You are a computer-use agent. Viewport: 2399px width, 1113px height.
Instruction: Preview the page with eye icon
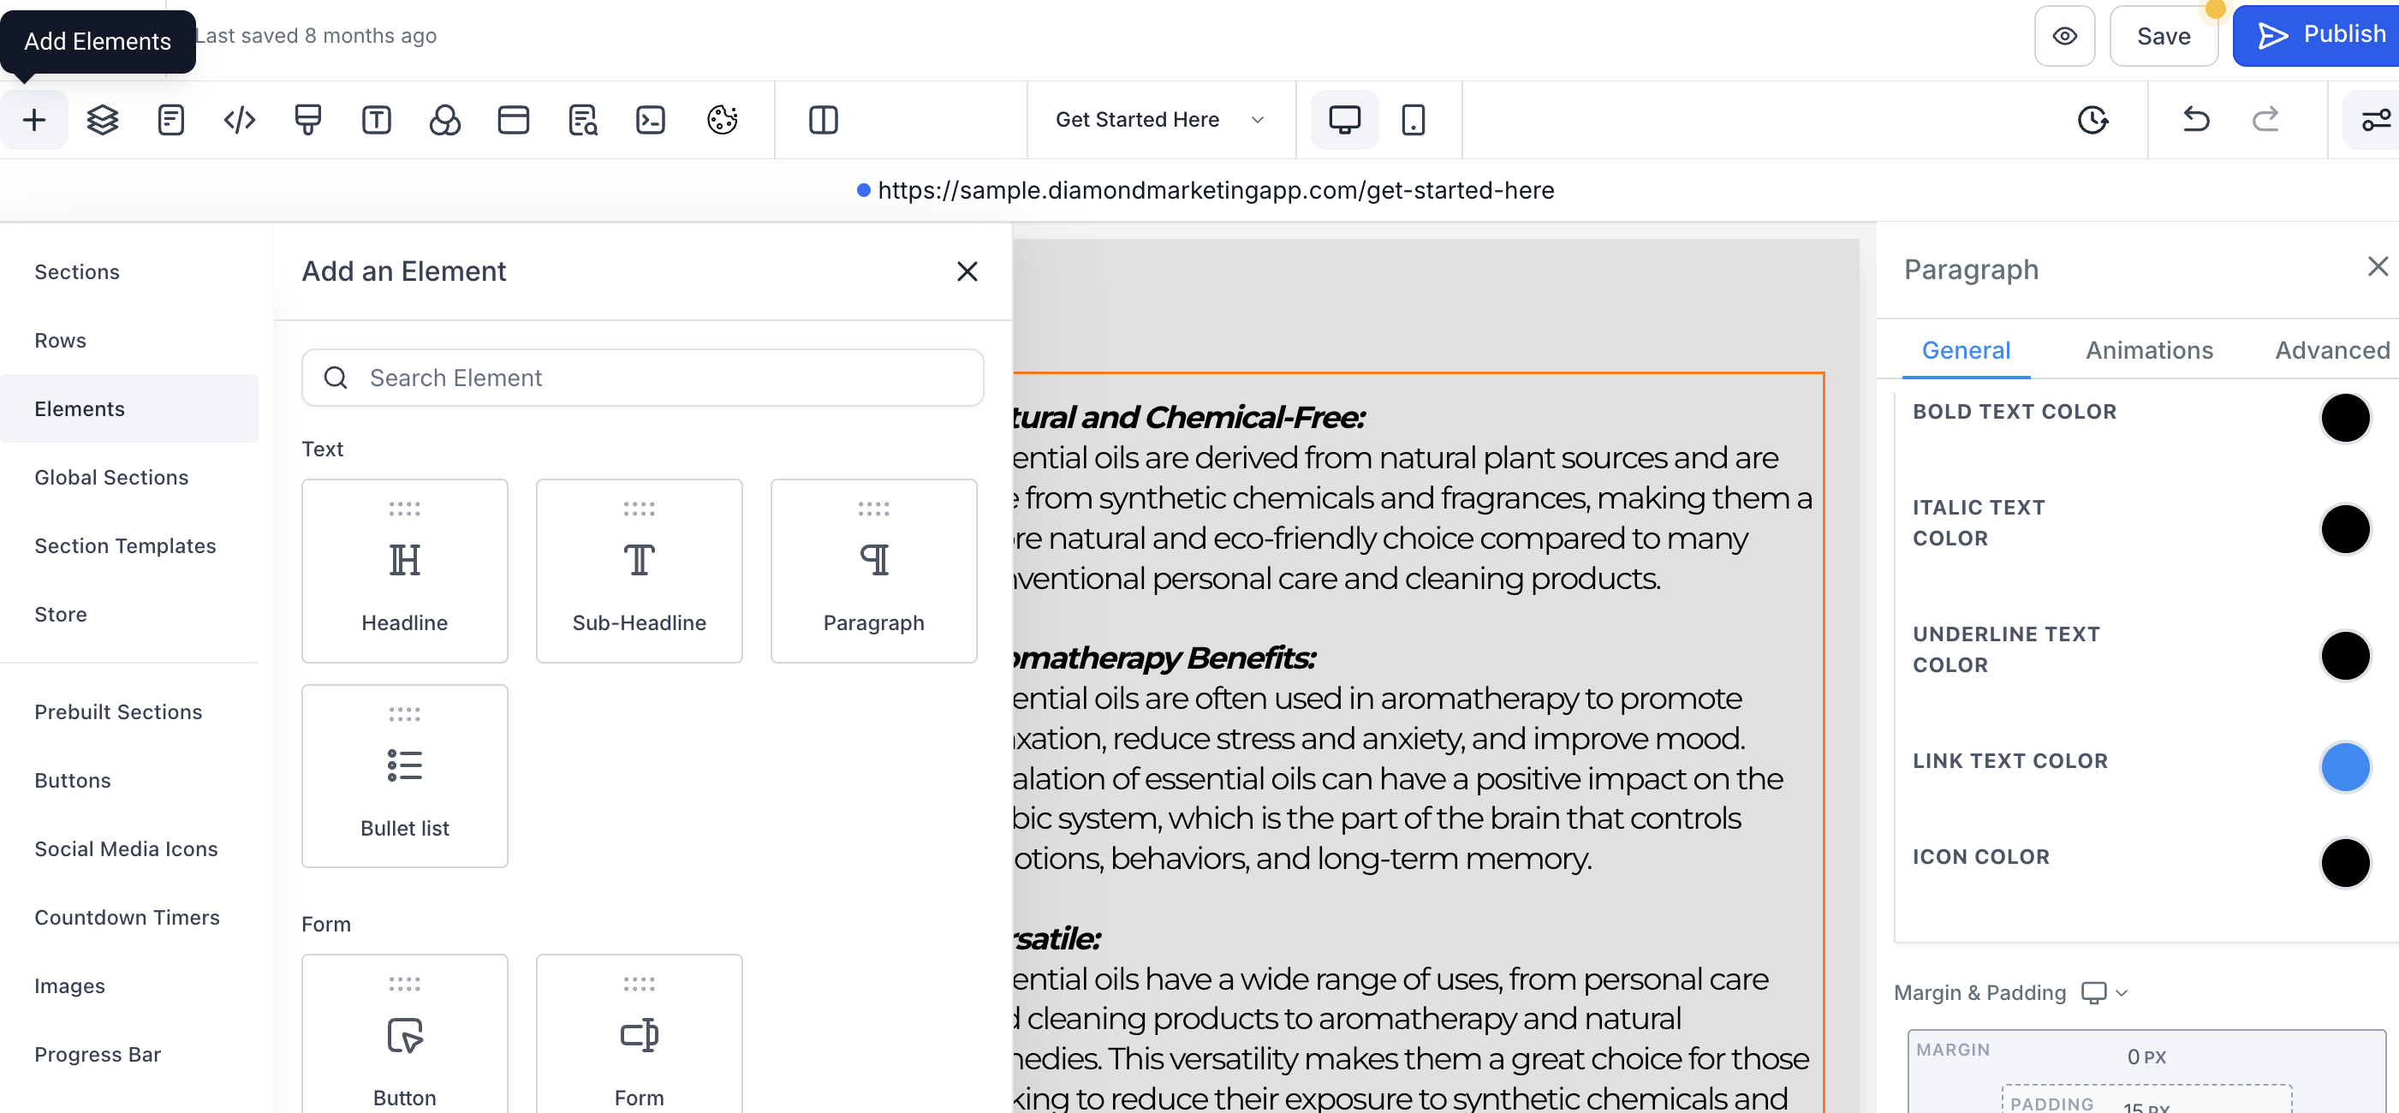coord(2065,36)
